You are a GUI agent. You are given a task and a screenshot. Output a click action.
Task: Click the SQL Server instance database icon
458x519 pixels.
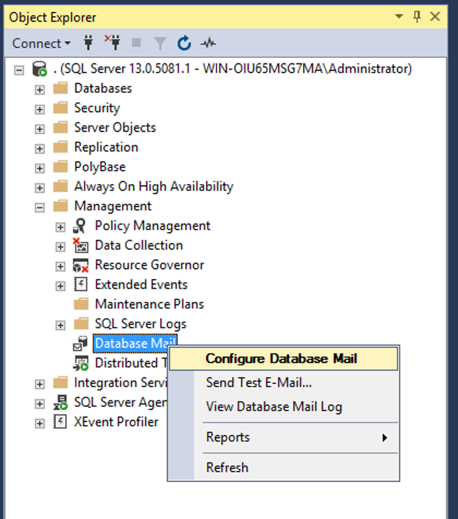click(39, 69)
